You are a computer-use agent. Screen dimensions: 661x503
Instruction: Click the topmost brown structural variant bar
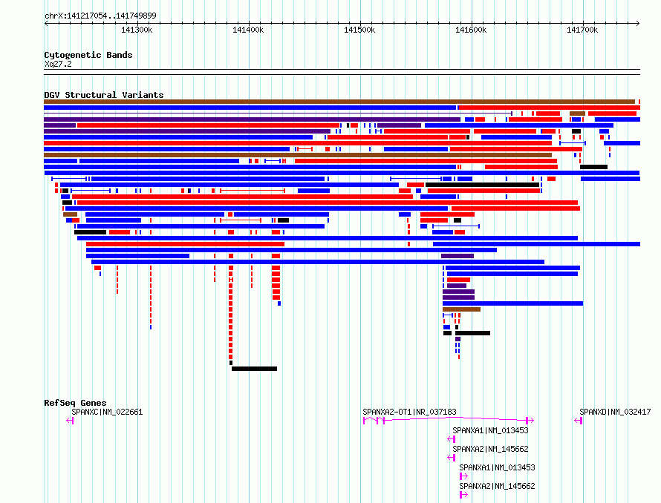coord(339,102)
